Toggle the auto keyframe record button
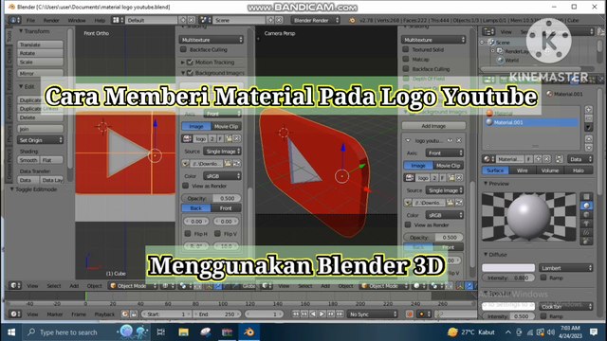Viewport: 607px width, 341px height. click(x=410, y=314)
